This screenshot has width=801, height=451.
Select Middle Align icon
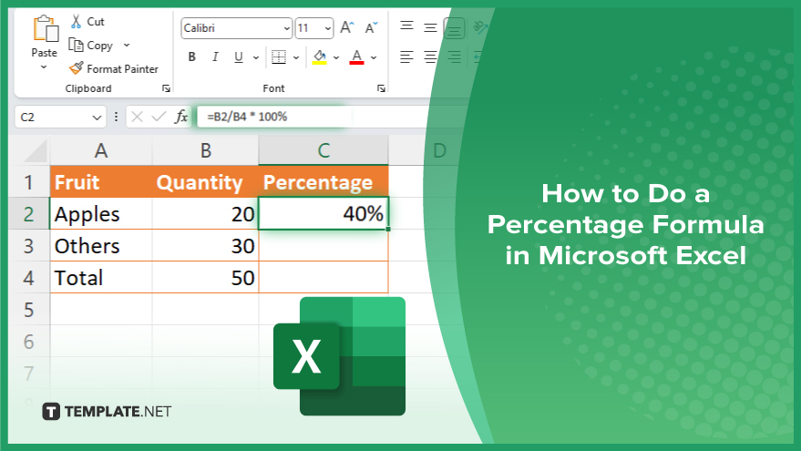(430, 27)
